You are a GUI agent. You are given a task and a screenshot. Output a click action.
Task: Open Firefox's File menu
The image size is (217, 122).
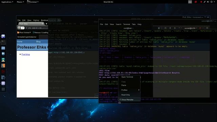coord(19,20)
